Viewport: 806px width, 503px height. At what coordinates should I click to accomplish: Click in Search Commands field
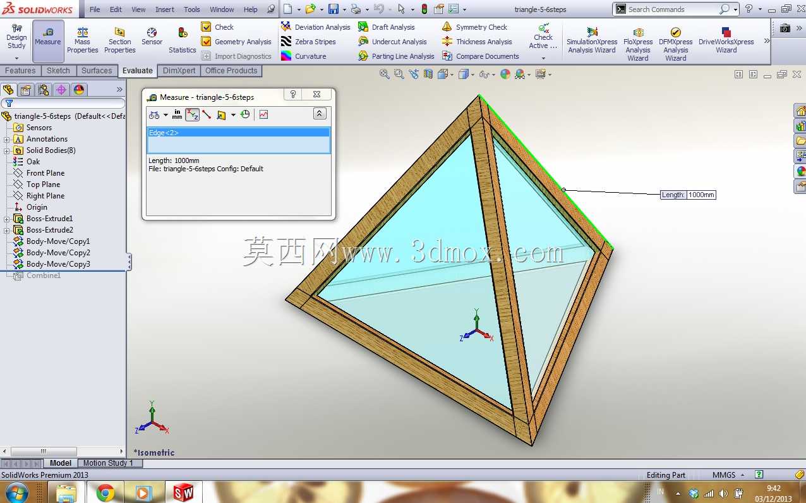point(673,9)
